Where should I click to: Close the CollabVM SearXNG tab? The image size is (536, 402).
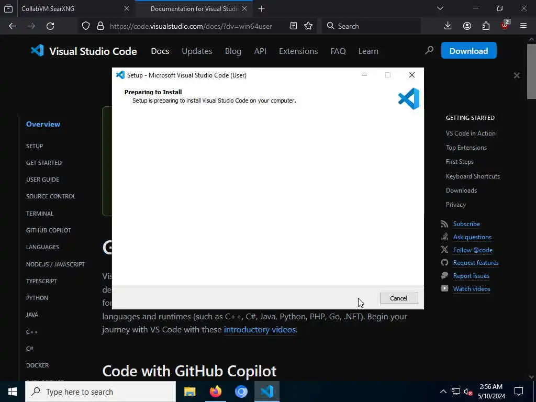point(127,8)
